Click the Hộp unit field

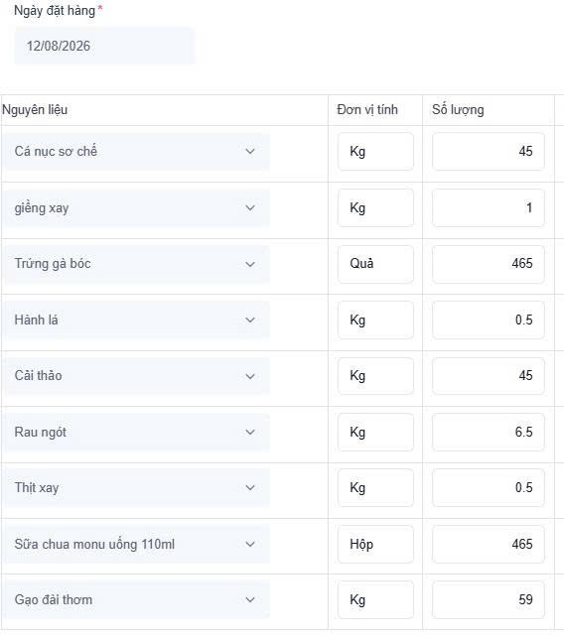pyautogui.click(x=375, y=544)
